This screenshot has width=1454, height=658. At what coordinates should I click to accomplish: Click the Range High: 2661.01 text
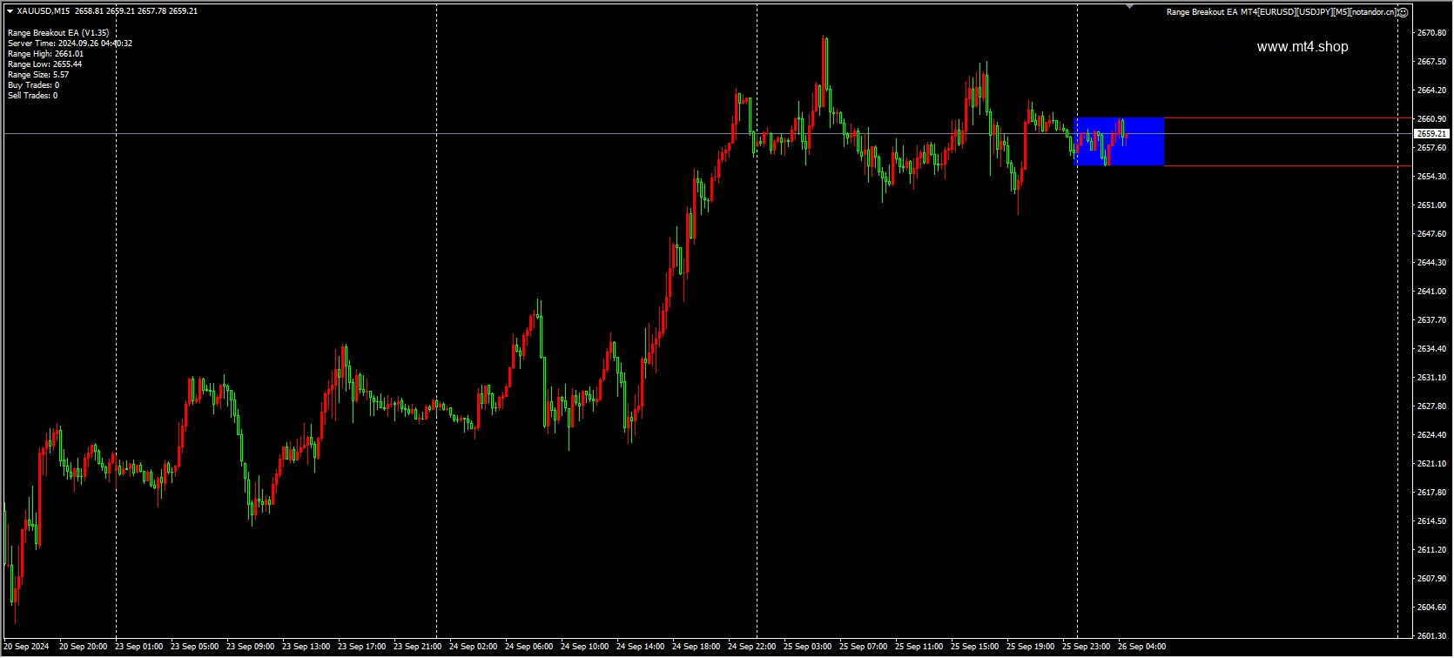[45, 54]
